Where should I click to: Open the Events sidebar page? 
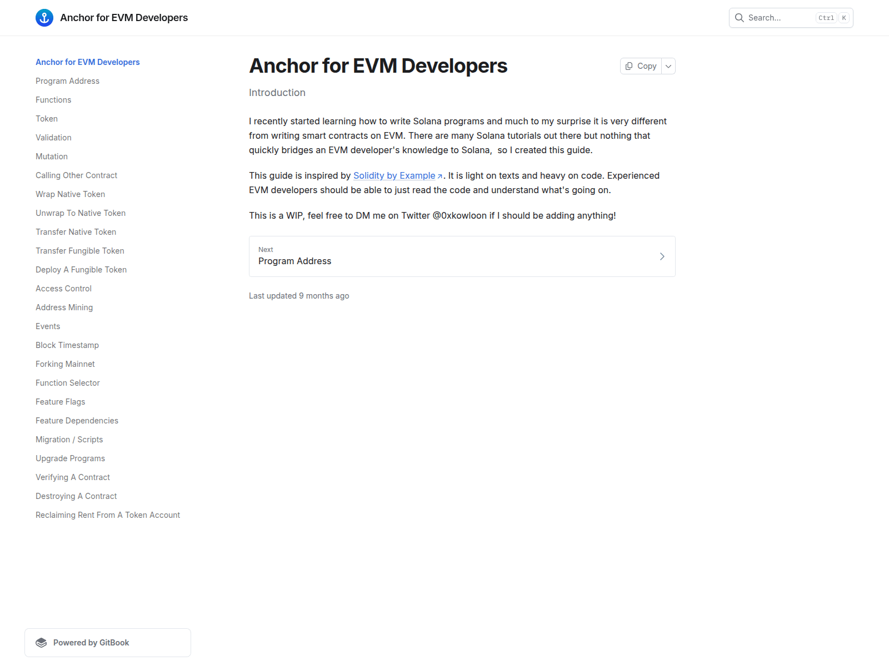(x=48, y=326)
